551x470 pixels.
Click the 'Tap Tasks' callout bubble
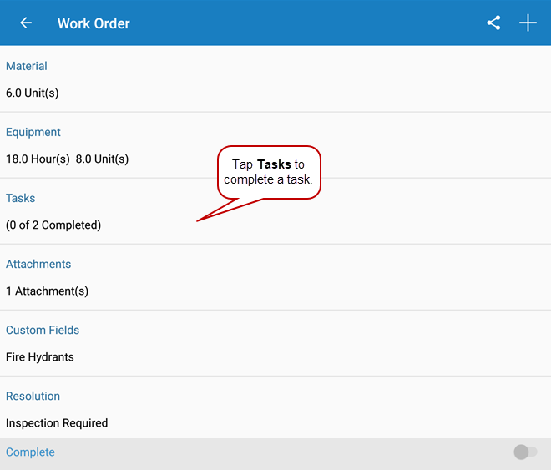tap(269, 172)
